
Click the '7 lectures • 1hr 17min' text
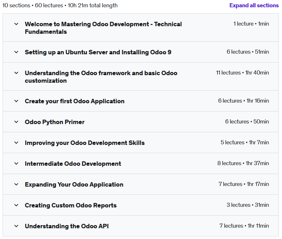coord(244,184)
